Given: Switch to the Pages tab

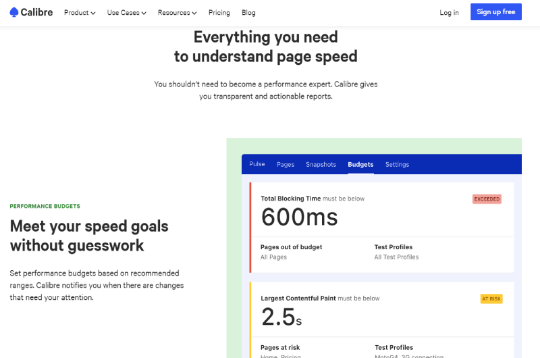Looking at the screenshot, I should point(286,164).
